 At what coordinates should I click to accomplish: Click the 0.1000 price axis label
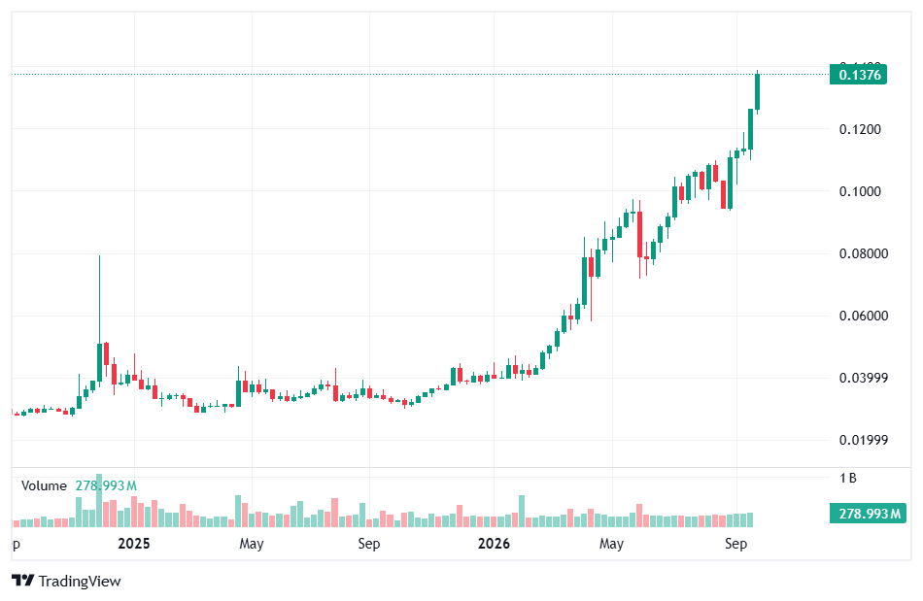860,191
